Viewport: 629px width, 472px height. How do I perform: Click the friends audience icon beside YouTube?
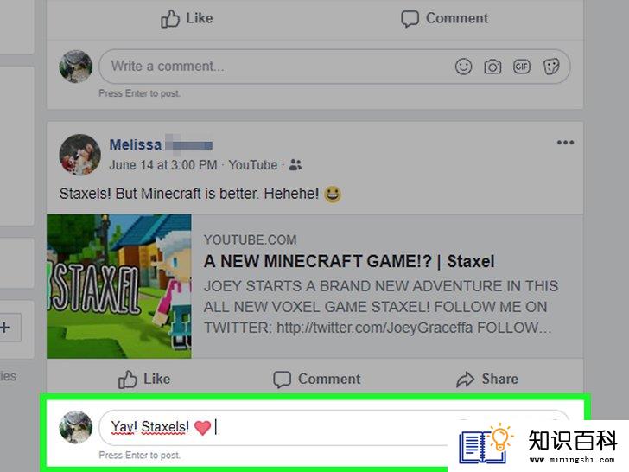click(x=295, y=164)
